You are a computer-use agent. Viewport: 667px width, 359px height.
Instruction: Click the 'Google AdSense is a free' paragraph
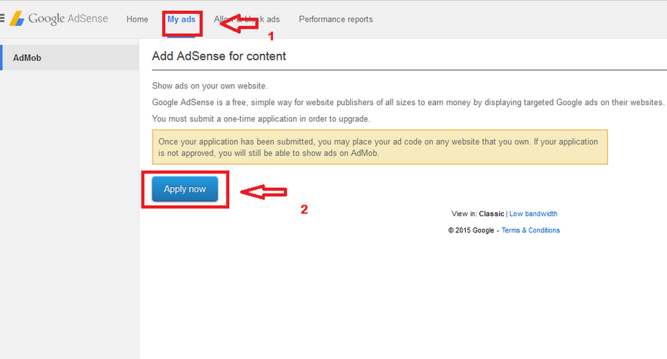click(408, 102)
